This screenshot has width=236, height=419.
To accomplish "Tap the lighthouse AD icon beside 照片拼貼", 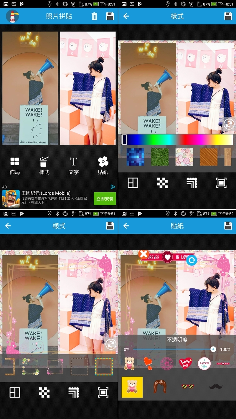I will pos(12,16).
